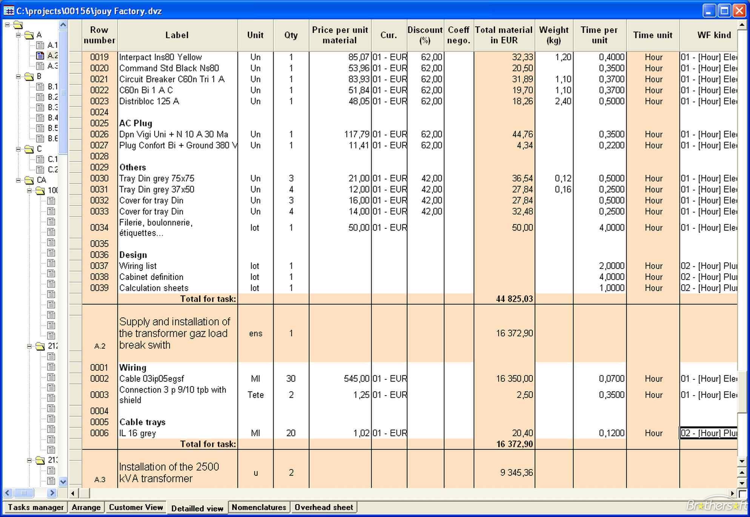Collapse the 212 subfolder under CA

click(29, 346)
